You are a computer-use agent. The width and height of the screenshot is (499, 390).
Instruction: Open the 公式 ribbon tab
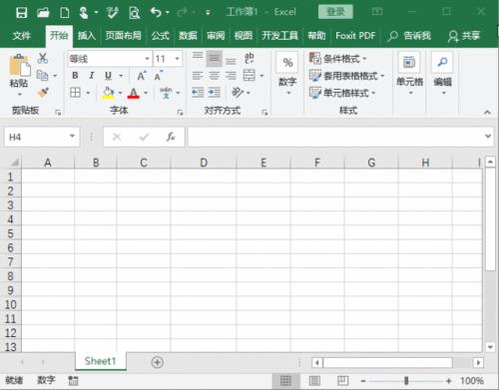click(161, 35)
